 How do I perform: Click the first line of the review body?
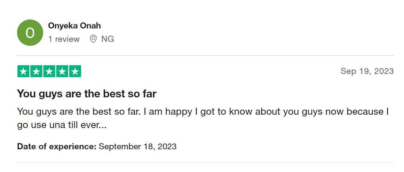(x=203, y=111)
